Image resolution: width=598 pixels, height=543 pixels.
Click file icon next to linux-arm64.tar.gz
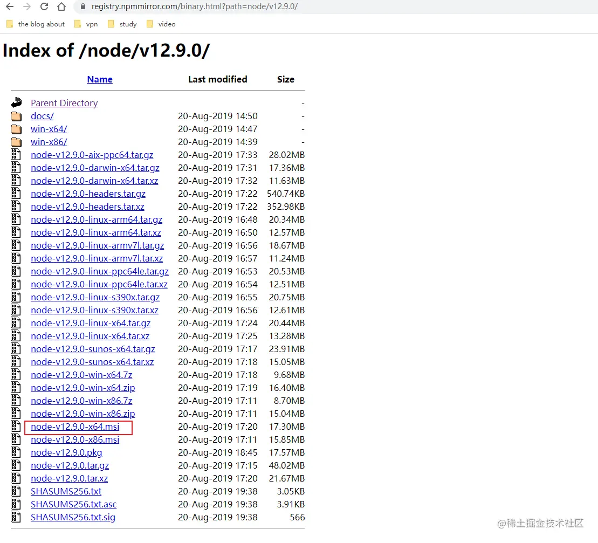click(16, 219)
